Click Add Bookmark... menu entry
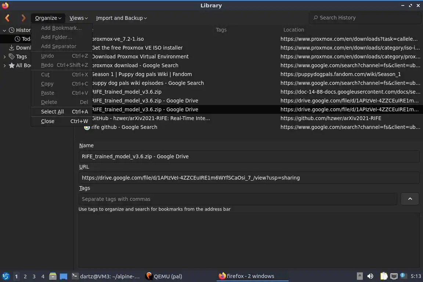This screenshot has height=282, width=423. (62, 28)
